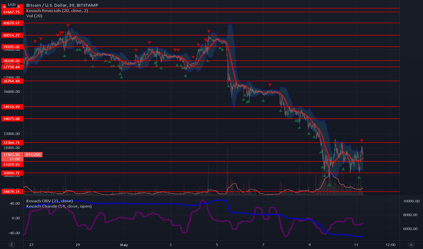Click the 11:08 bar countdown label
Screen dimensions: 423x249
tap(15, 159)
